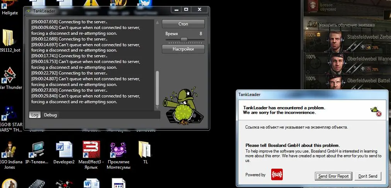Click log line [09:00:22.792] Connecting to the server
Image resolution: width=391 pixels, height=188 pixels.
click(x=69, y=73)
